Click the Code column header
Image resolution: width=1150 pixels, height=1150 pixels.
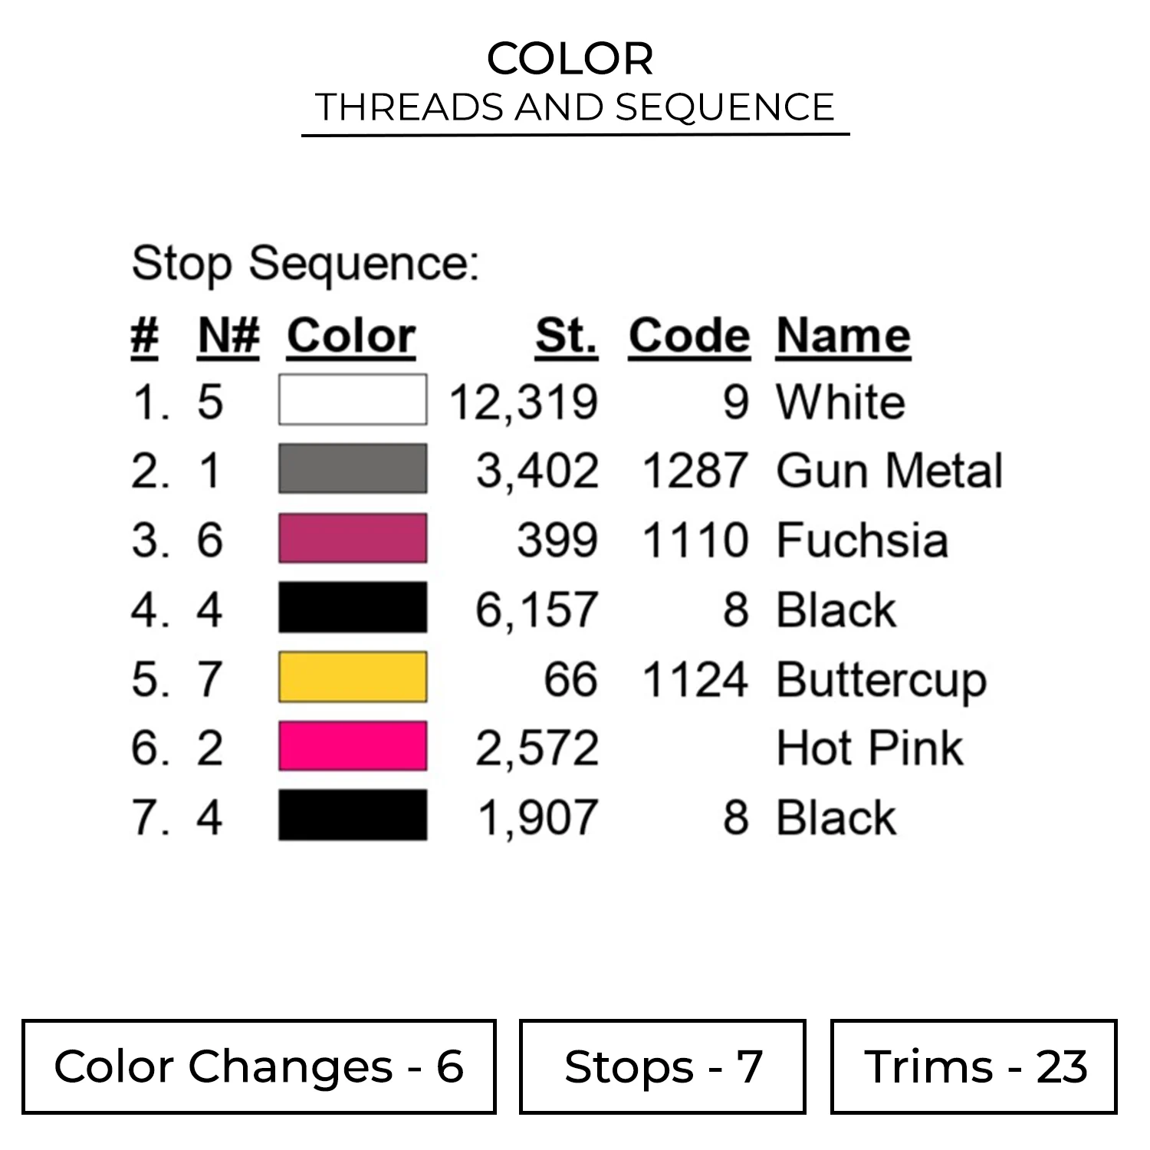coord(688,336)
